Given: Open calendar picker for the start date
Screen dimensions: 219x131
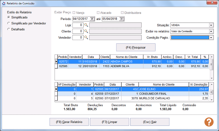Looking at the screenshot, I should [92, 19].
